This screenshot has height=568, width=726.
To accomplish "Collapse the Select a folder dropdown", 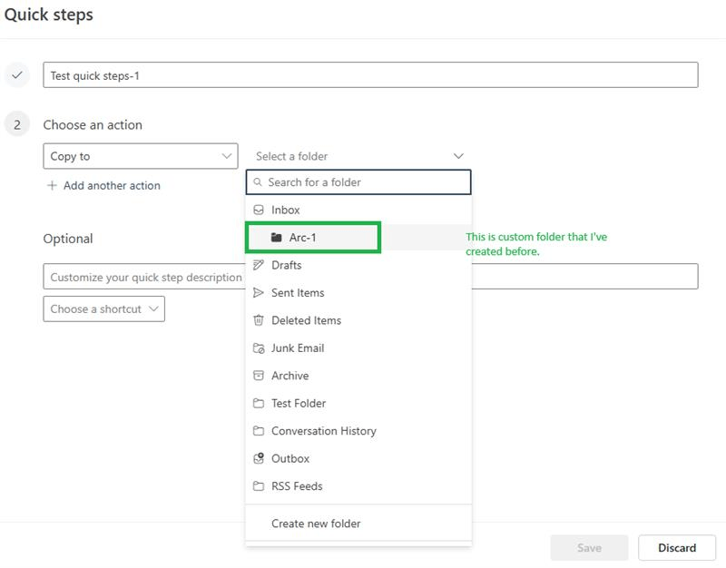I will pyautogui.click(x=458, y=156).
